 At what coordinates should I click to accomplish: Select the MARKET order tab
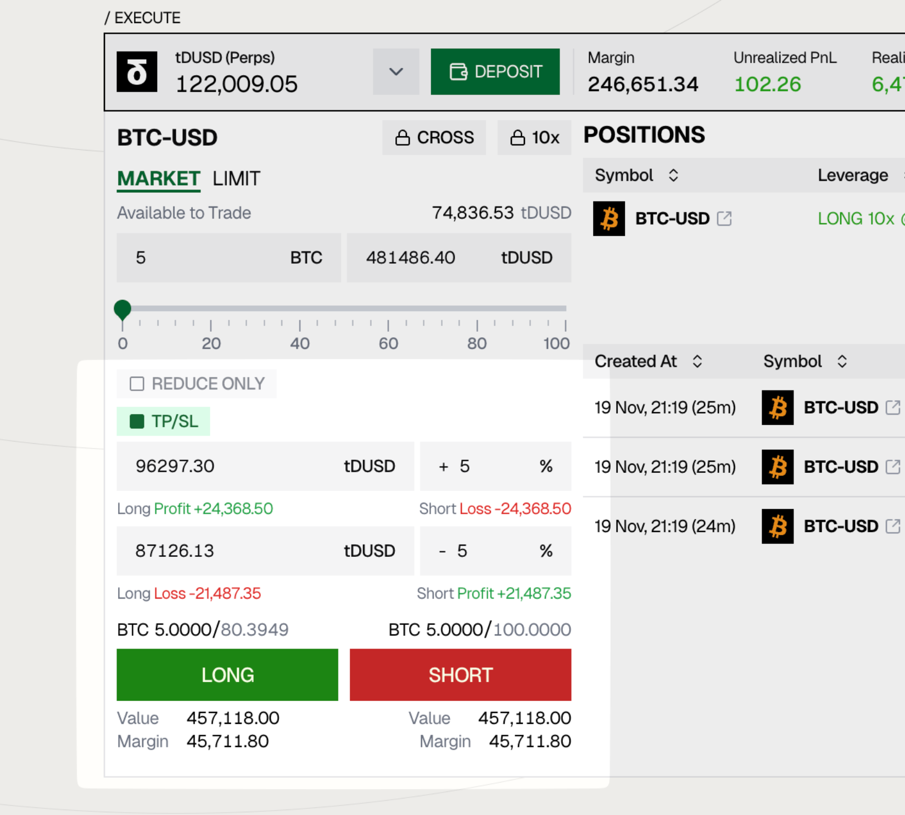pyautogui.click(x=158, y=179)
